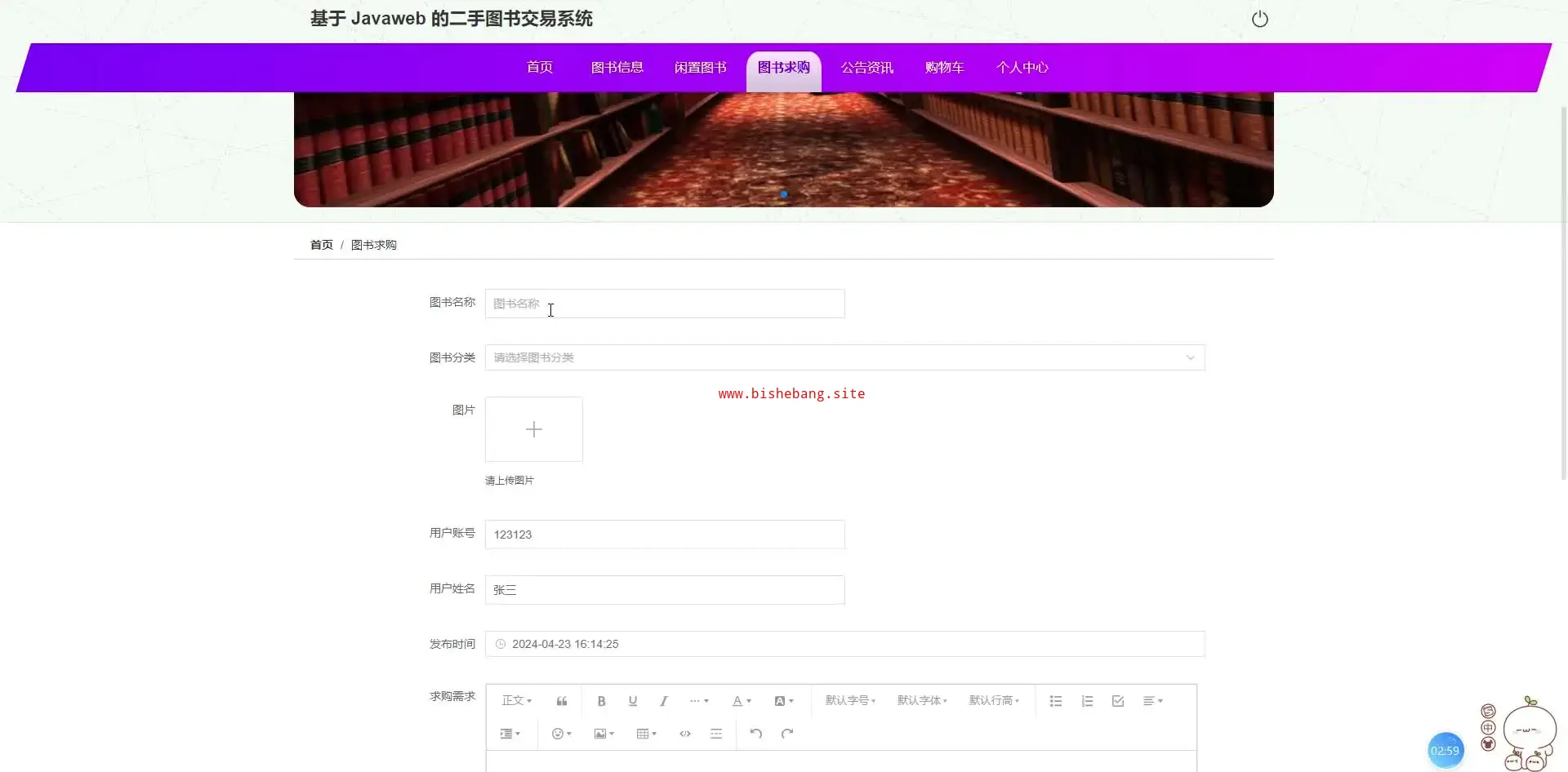
Task: Go to the 首页 navigation tab
Action: coord(540,68)
